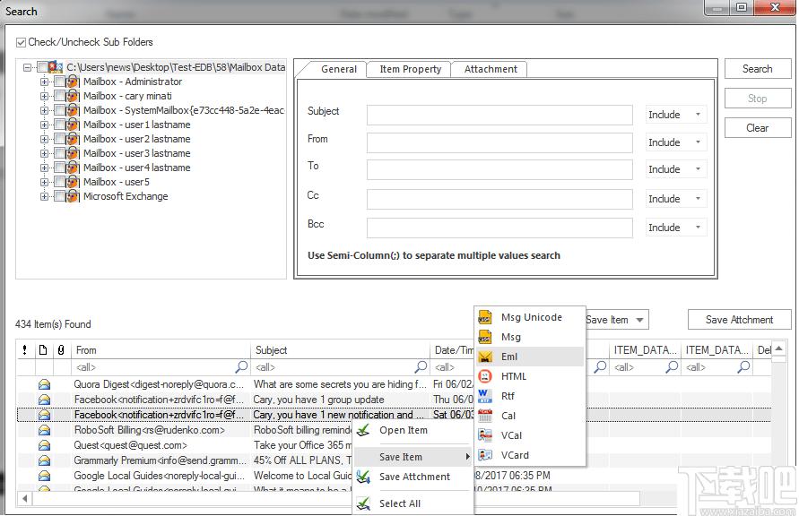Screen dimensions: 799x516
Task: Open the Cc Include dropdown
Action: pyautogui.click(x=675, y=199)
